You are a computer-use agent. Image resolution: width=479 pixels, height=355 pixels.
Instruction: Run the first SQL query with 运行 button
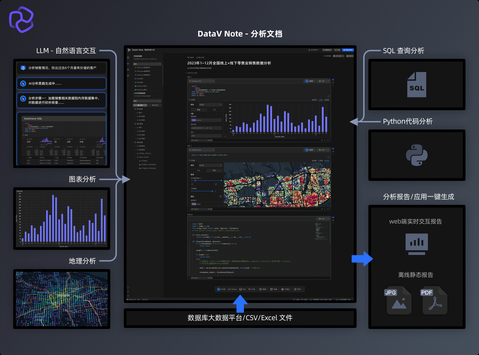coord(322,81)
